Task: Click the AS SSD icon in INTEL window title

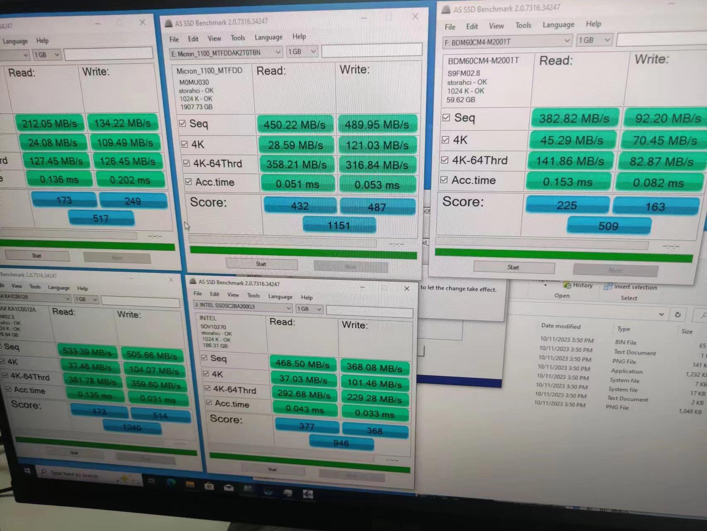Action: (x=193, y=282)
